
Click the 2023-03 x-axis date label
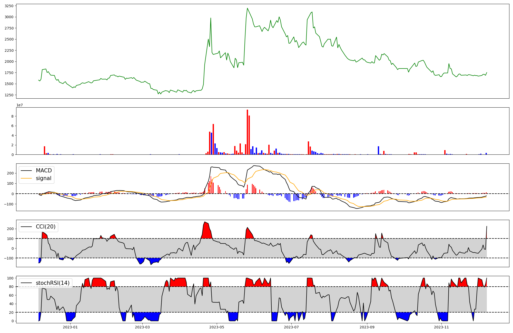coord(142,327)
